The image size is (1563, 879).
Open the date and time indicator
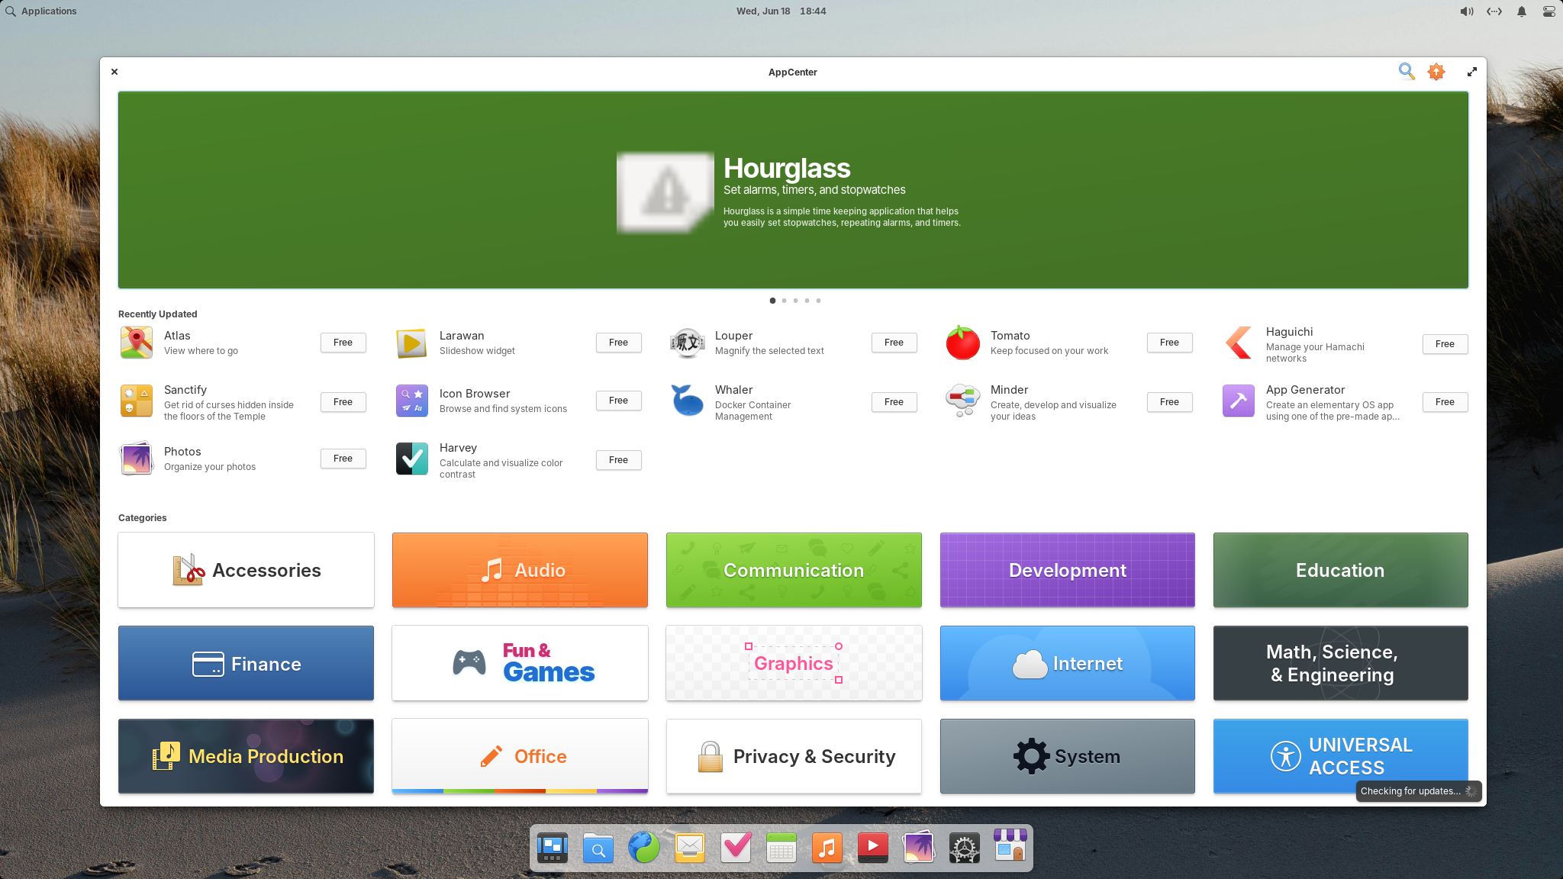pyautogui.click(x=781, y=11)
